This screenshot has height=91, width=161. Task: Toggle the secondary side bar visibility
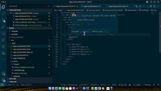[x=154, y=2]
